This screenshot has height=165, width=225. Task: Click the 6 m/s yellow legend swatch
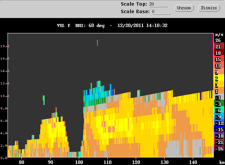coord(219,78)
